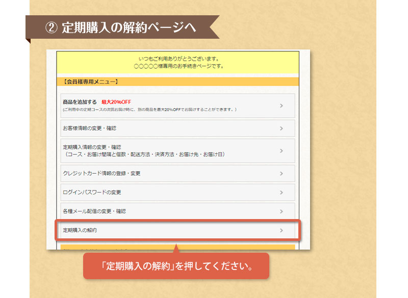
Task: Click the chevron on 定期購入の解約 row
Action: [281, 230]
